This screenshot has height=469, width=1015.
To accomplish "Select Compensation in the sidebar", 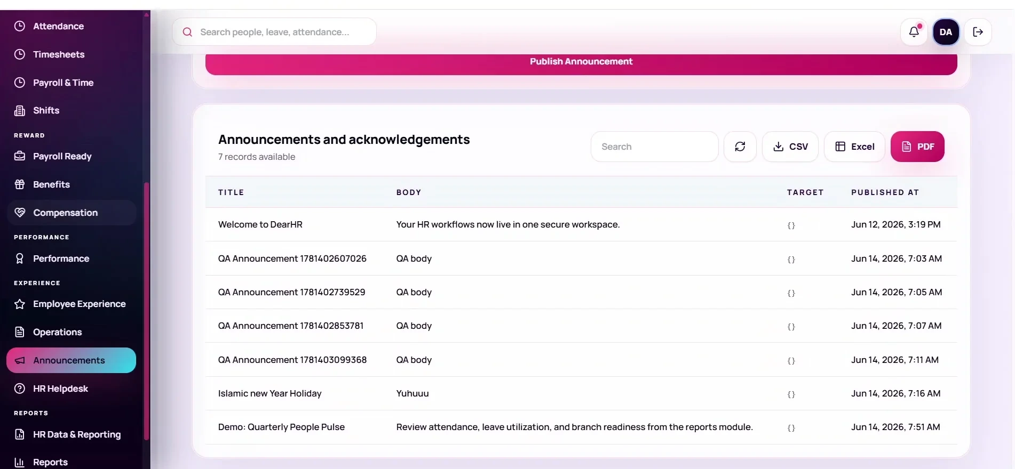I will pyautogui.click(x=72, y=213).
